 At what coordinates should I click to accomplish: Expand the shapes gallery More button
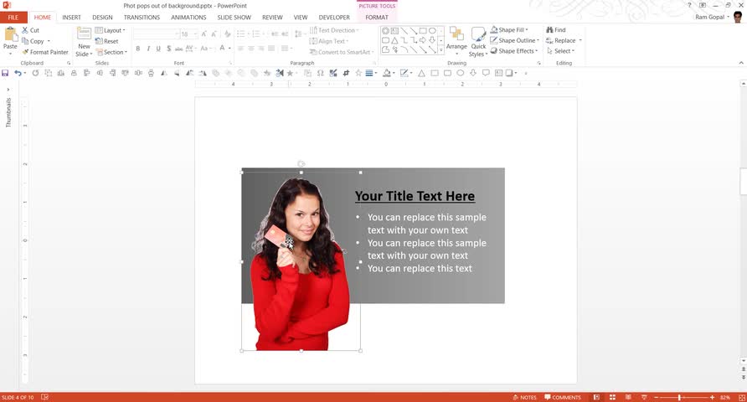pos(441,49)
